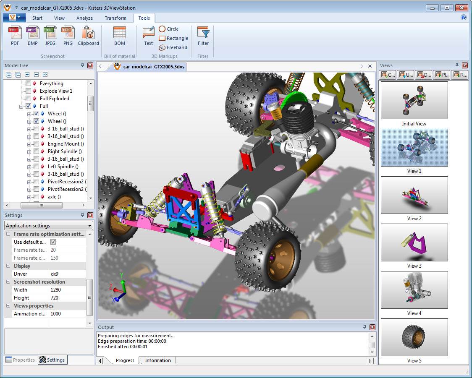Open the Analyze ribbon tab
The height and width of the screenshot is (378, 472).
coord(84,18)
